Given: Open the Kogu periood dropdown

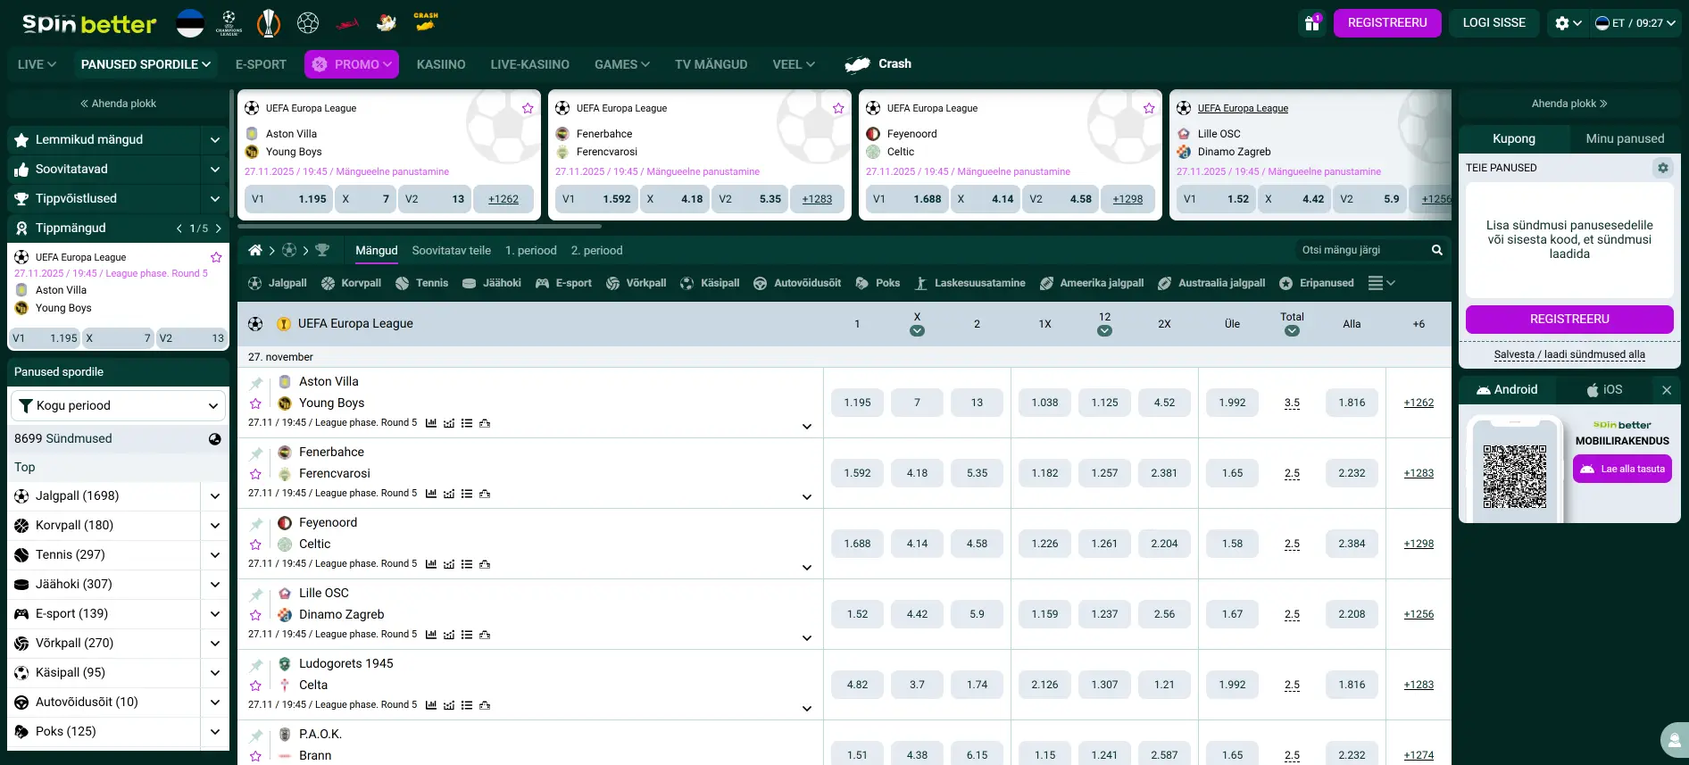Looking at the screenshot, I should 118,405.
